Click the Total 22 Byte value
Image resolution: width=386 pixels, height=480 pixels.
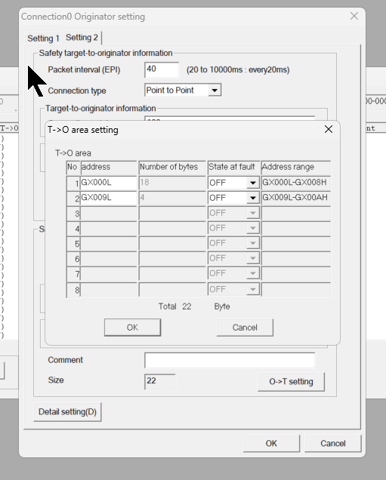(187, 306)
